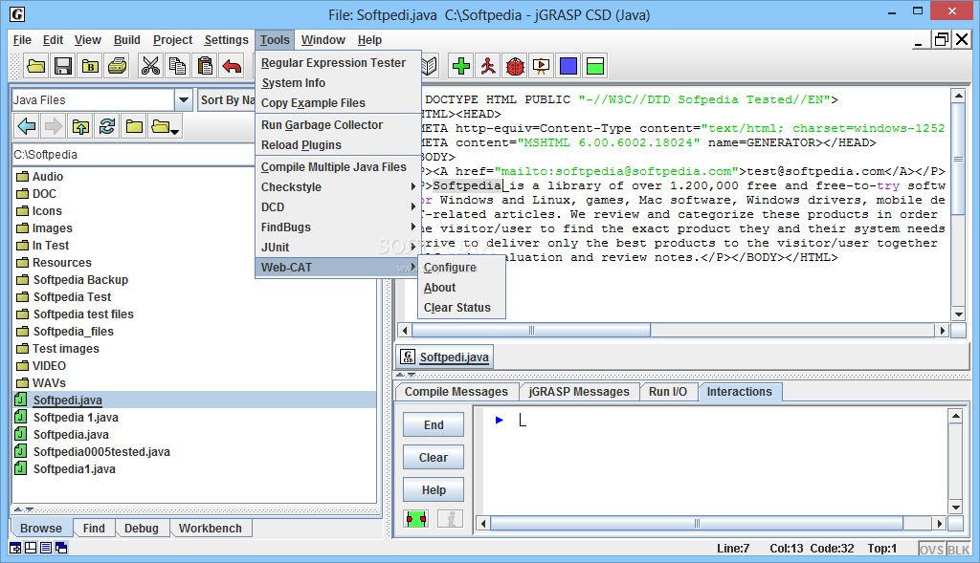Click the New Folder icon
The height and width of the screenshot is (563, 980).
pyautogui.click(x=134, y=127)
